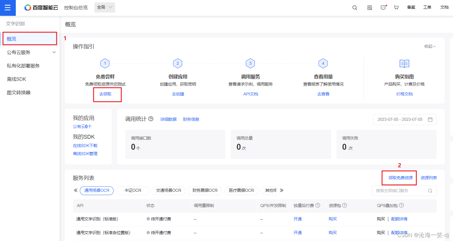
Task: Click help icon next to 调用统计
Action: (x=151, y=119)
